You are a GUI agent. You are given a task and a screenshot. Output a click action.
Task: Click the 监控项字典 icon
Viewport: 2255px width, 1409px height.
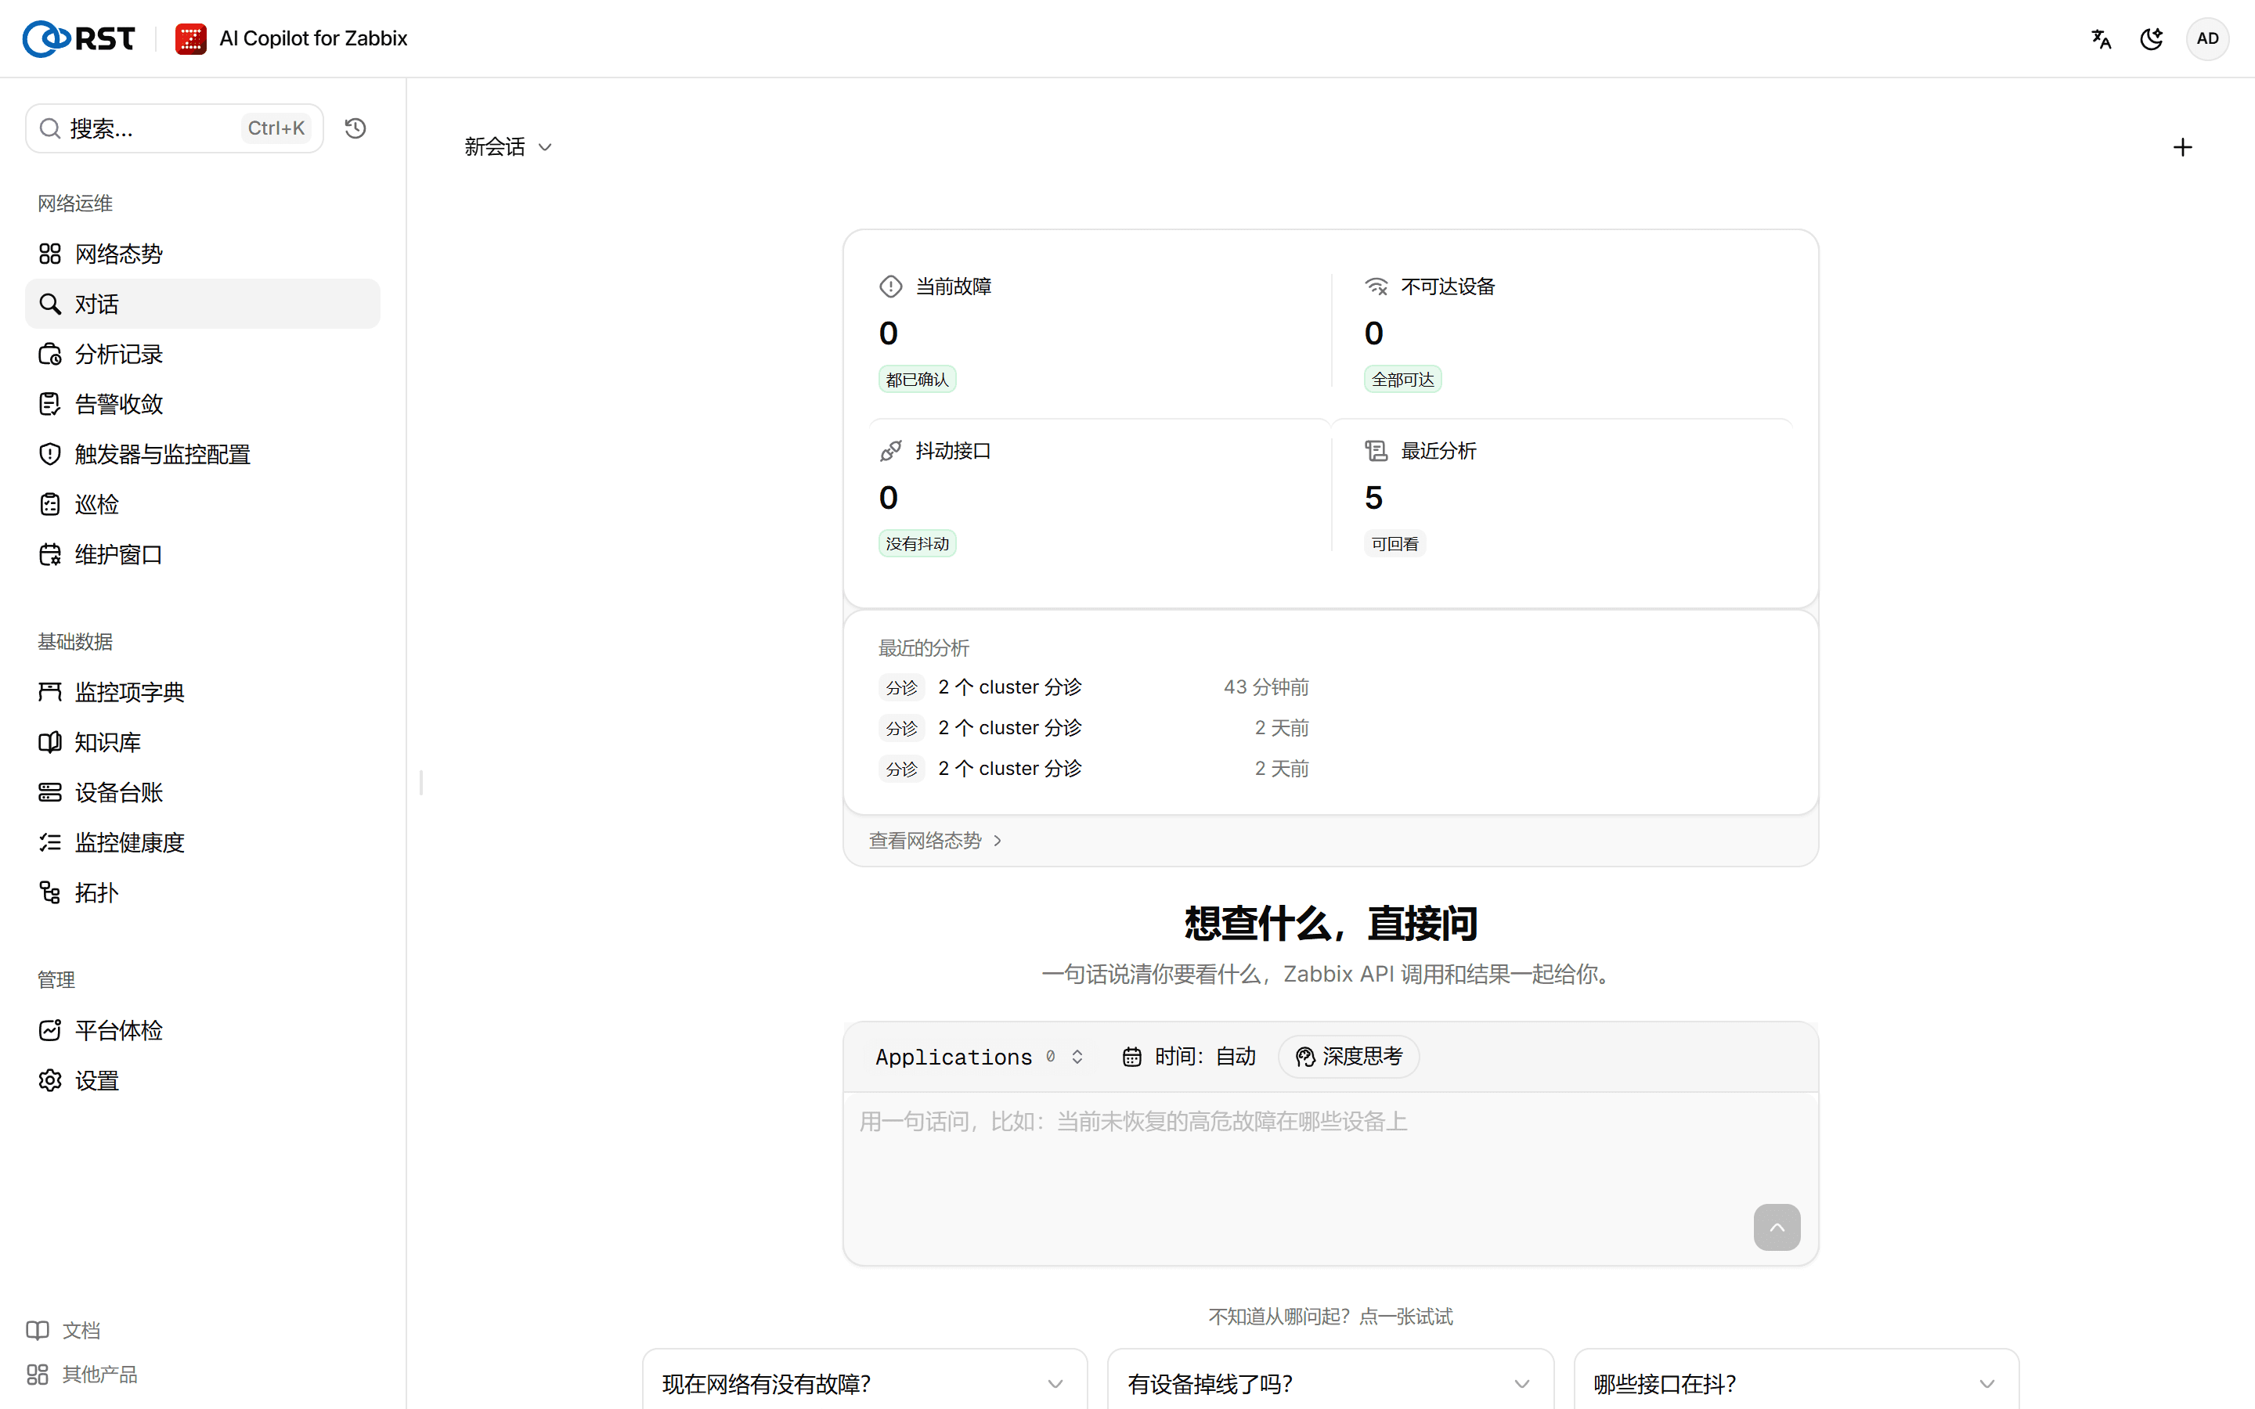50,691
